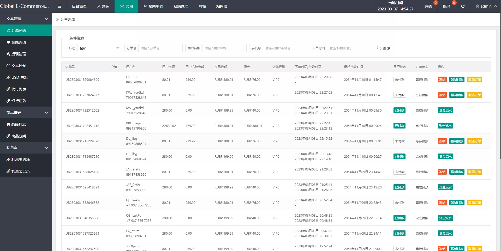
Task: Click 冻结 for order UB2303031829084399
Action: tap(442, 80)
